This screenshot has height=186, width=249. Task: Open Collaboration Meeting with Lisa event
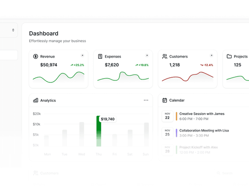pyautogui.click(x=204, y=130)
